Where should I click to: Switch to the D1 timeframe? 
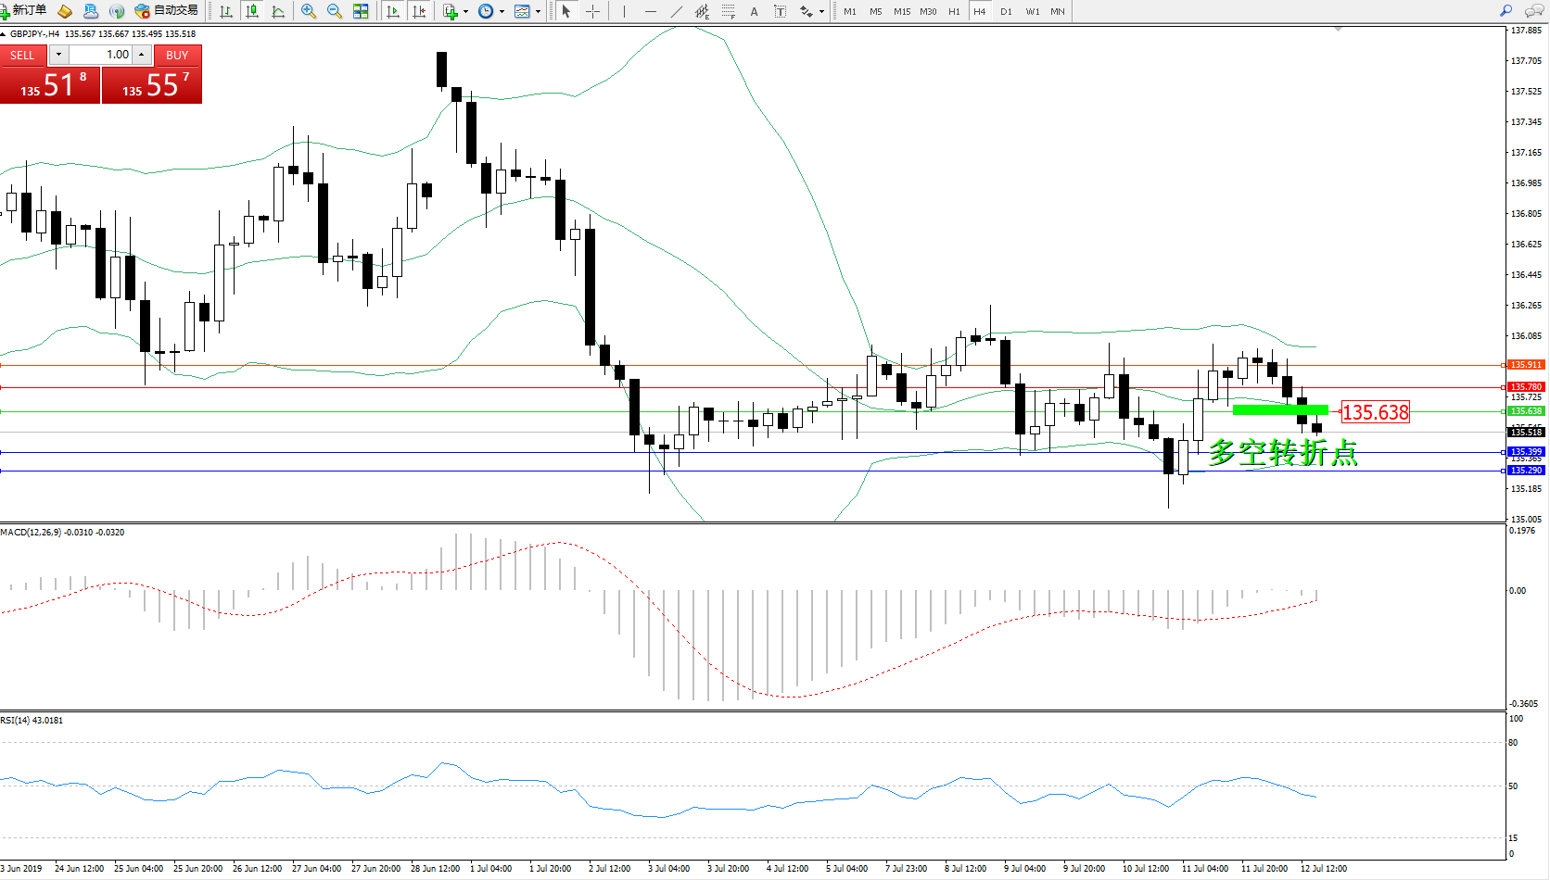click(1006, 11)
